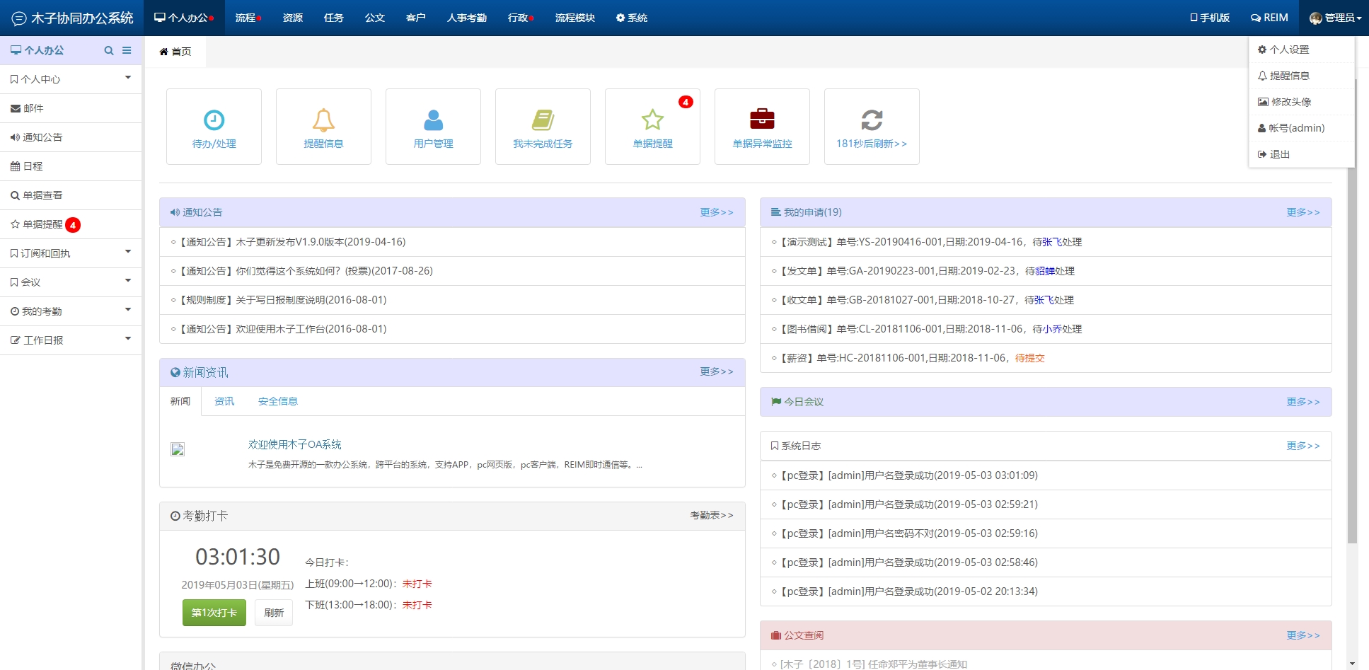Screen dimensions: 1369x670
Task: Click the refresh countdown tile icon
Action: point(872,120)
